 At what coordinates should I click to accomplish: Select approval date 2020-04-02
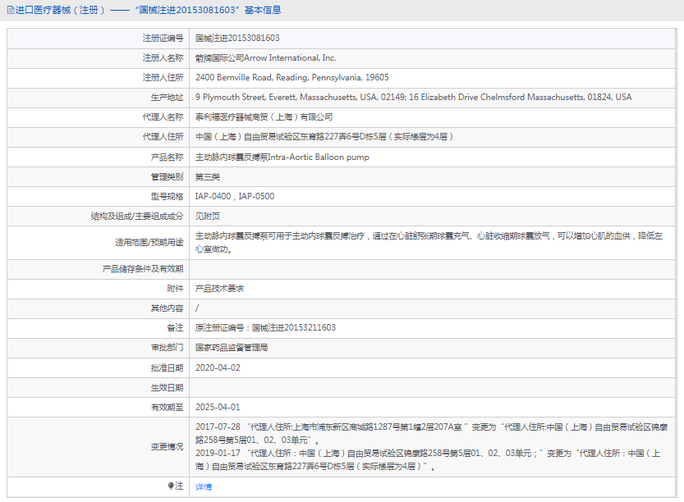point(218,367)
